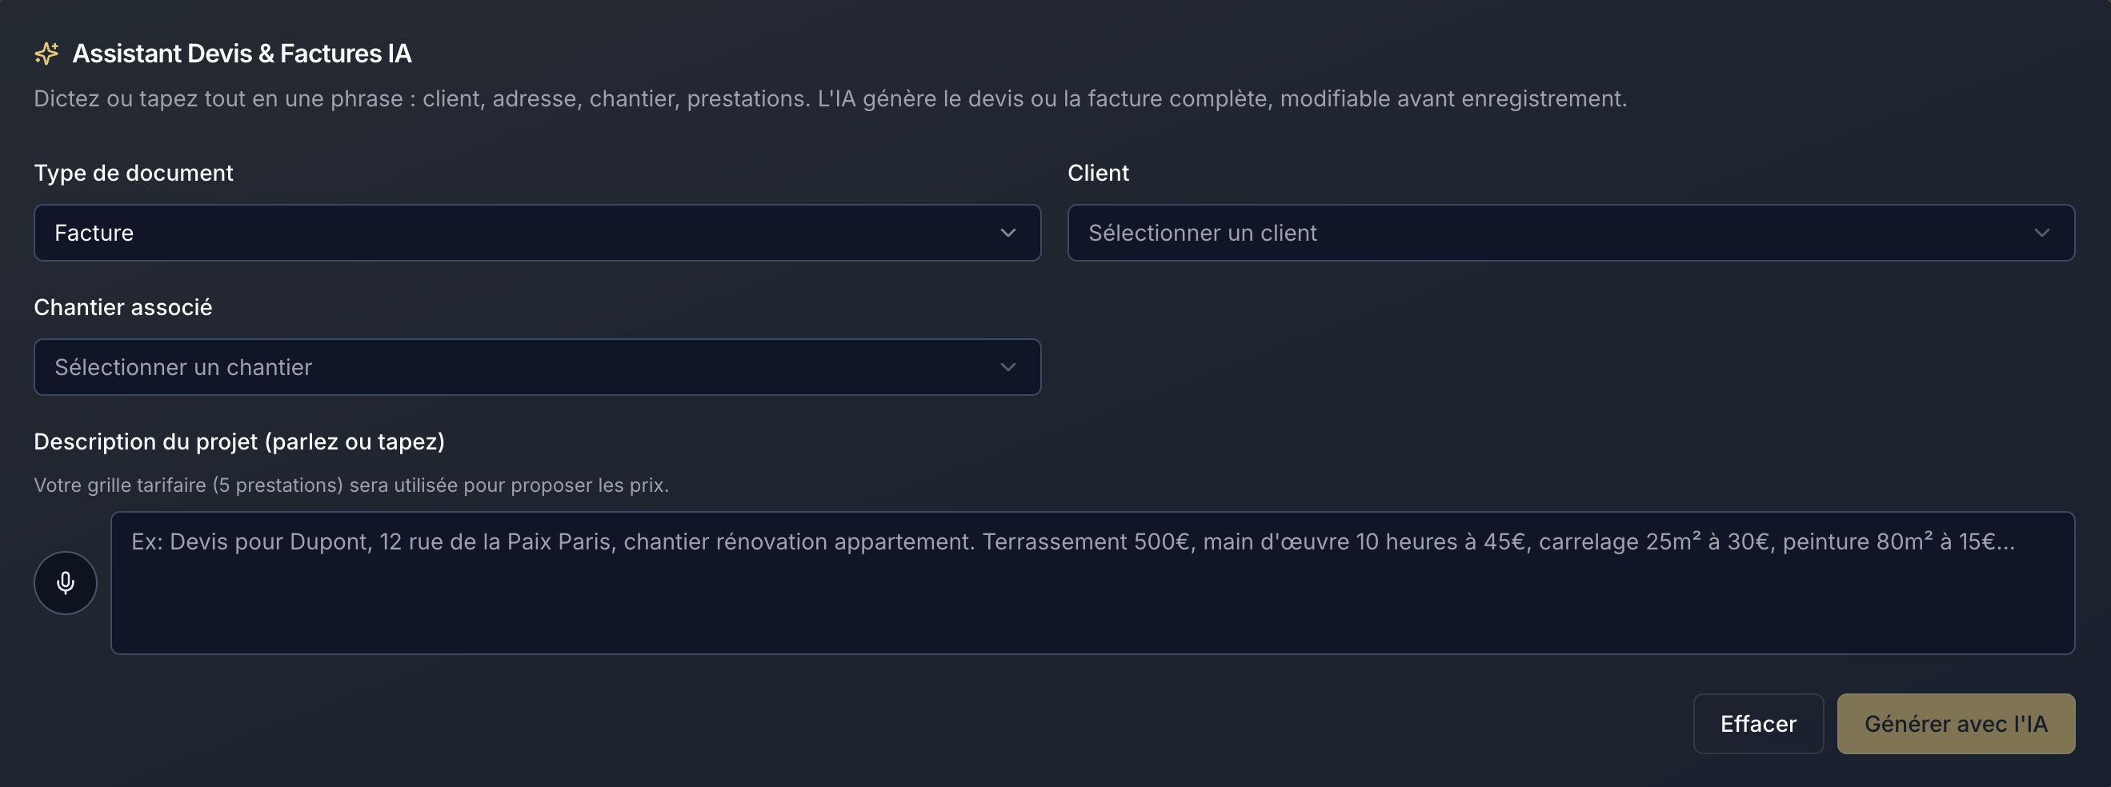Click the "Client" field label
This screenshot has height=787, width=2111.
click(x=1098, y=173)
